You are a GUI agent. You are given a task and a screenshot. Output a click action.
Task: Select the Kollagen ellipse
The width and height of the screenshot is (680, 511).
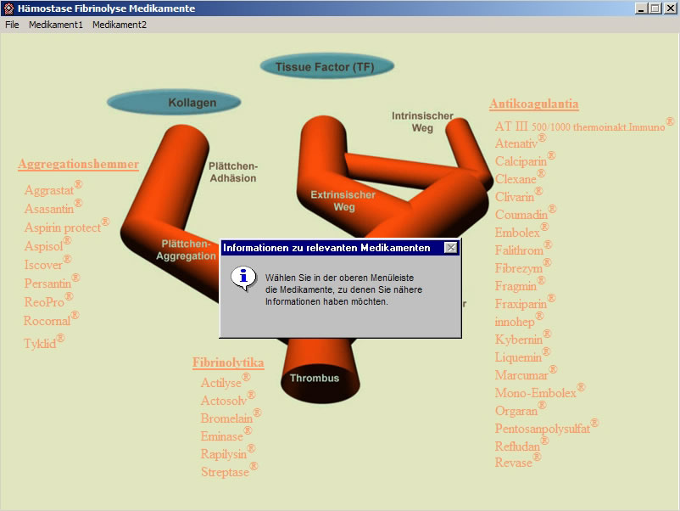174,103
